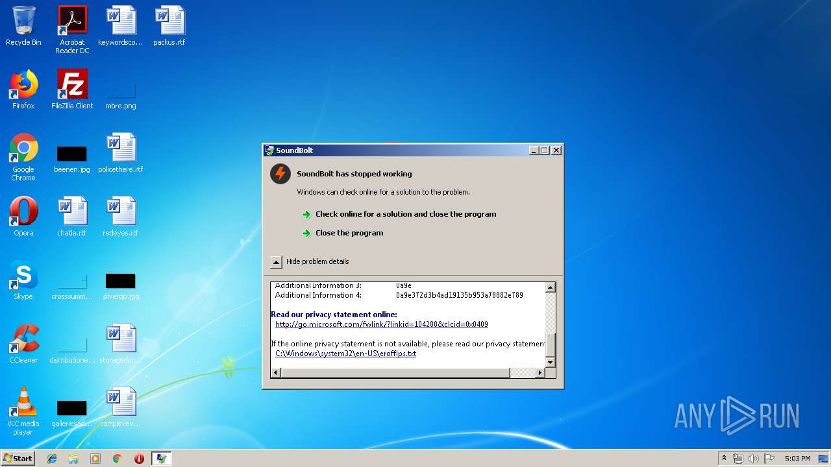831x467 pixels.
Task: Click the 5:03 PM clock
Action: pos(797,459)
